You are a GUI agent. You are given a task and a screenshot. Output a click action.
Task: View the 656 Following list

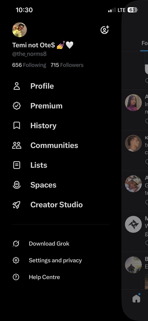click(29, 65)
